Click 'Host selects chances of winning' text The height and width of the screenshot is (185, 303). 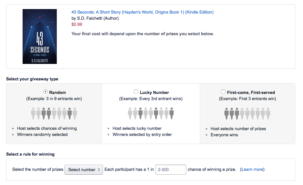click(47, 128)
